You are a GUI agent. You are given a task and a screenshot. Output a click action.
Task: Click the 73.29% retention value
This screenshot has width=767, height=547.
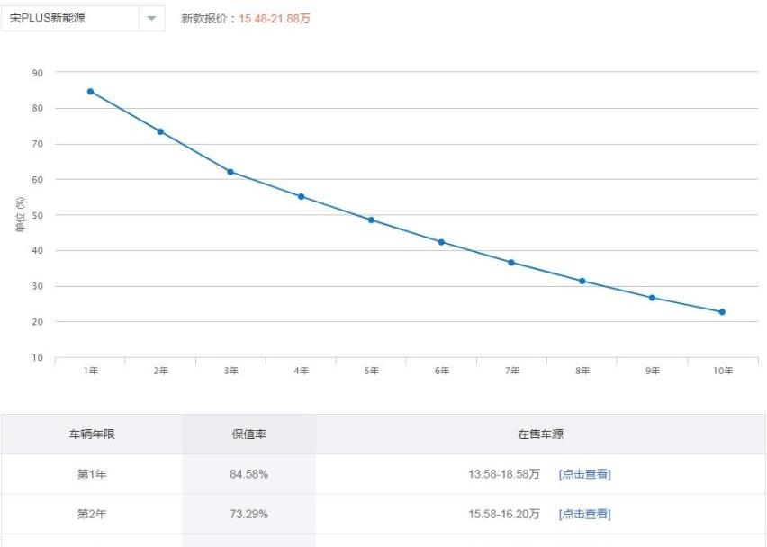249,515
